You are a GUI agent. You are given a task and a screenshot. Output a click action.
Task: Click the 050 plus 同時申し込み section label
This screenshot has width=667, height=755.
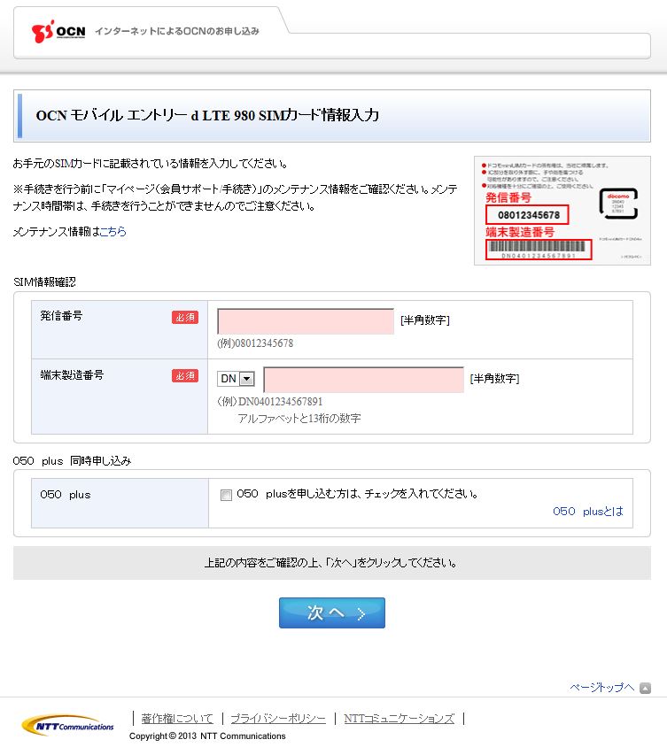(x=73, y=461)
